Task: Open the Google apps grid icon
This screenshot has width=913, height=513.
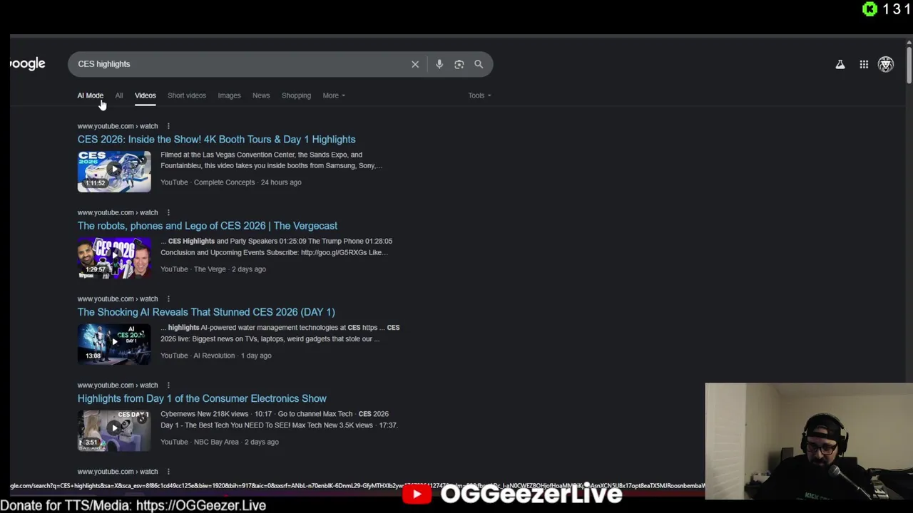Action: [864, 64]
